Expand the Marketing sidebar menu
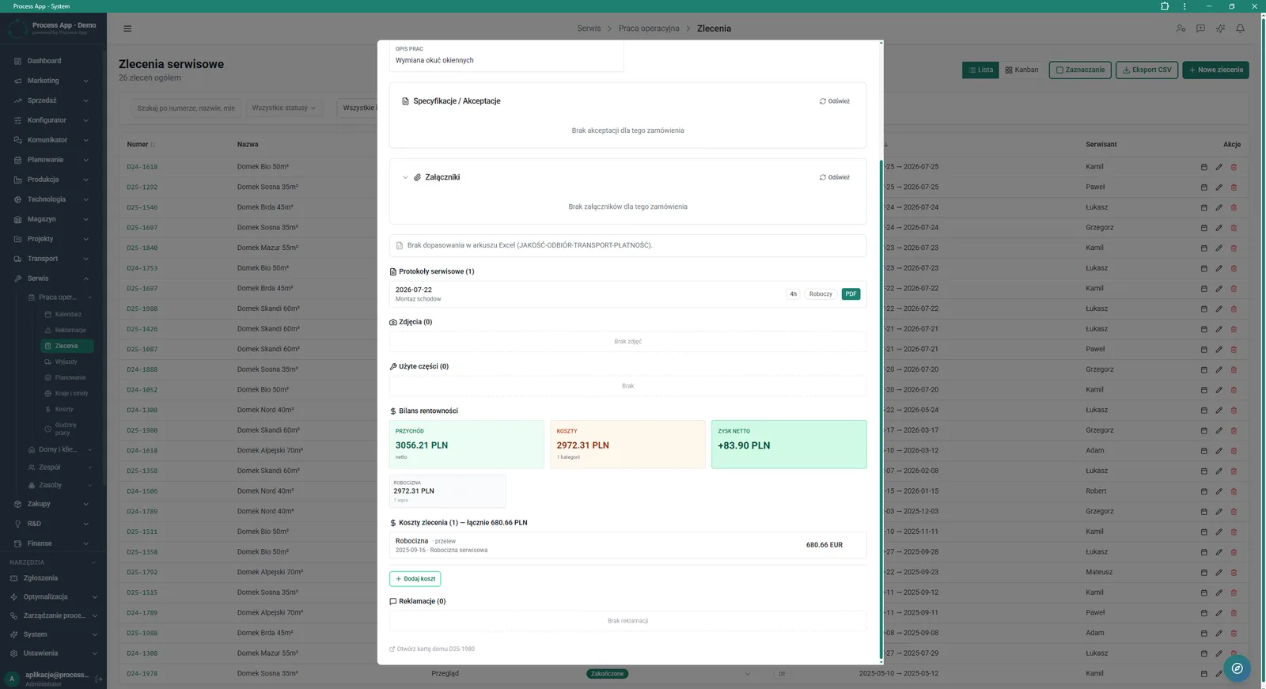 (53, 81)
